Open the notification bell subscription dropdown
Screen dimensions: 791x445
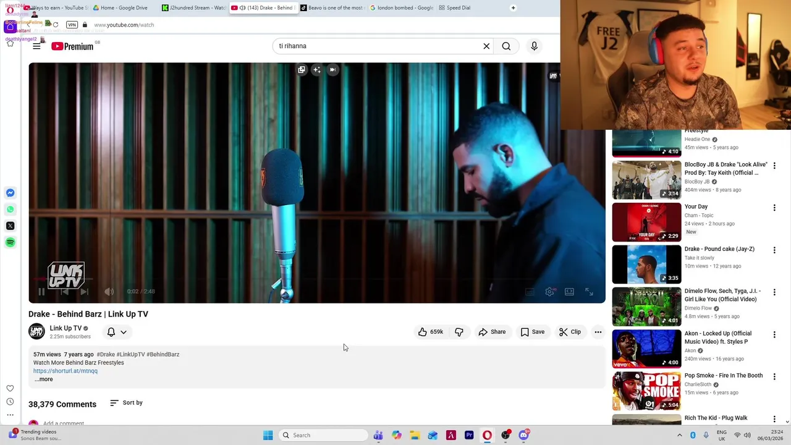click(x=117, y=332)
